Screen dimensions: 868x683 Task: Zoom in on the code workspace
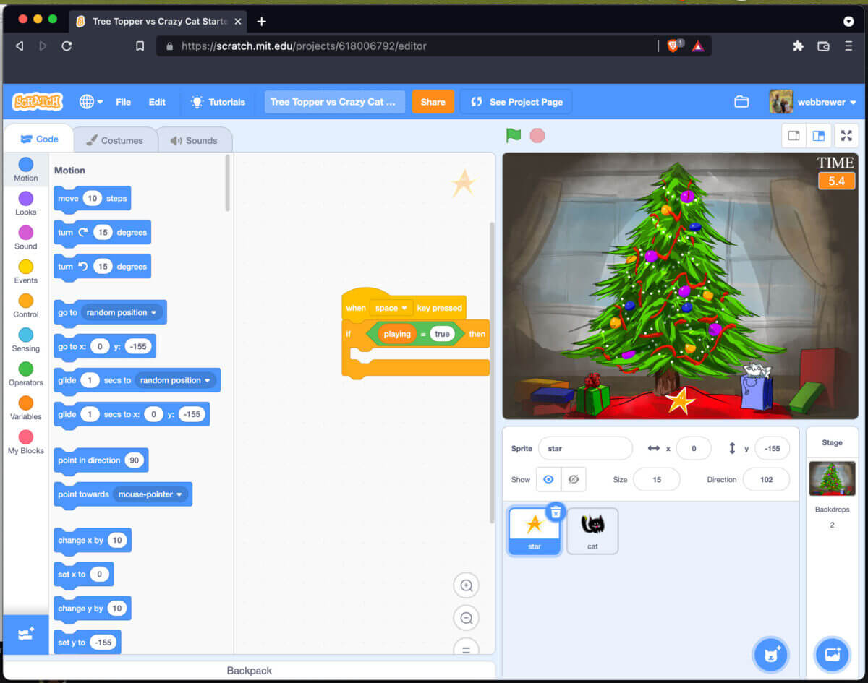467,585
